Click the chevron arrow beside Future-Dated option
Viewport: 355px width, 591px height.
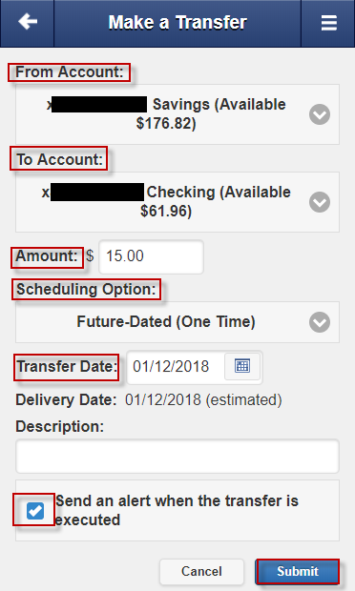tap(320, 322)
